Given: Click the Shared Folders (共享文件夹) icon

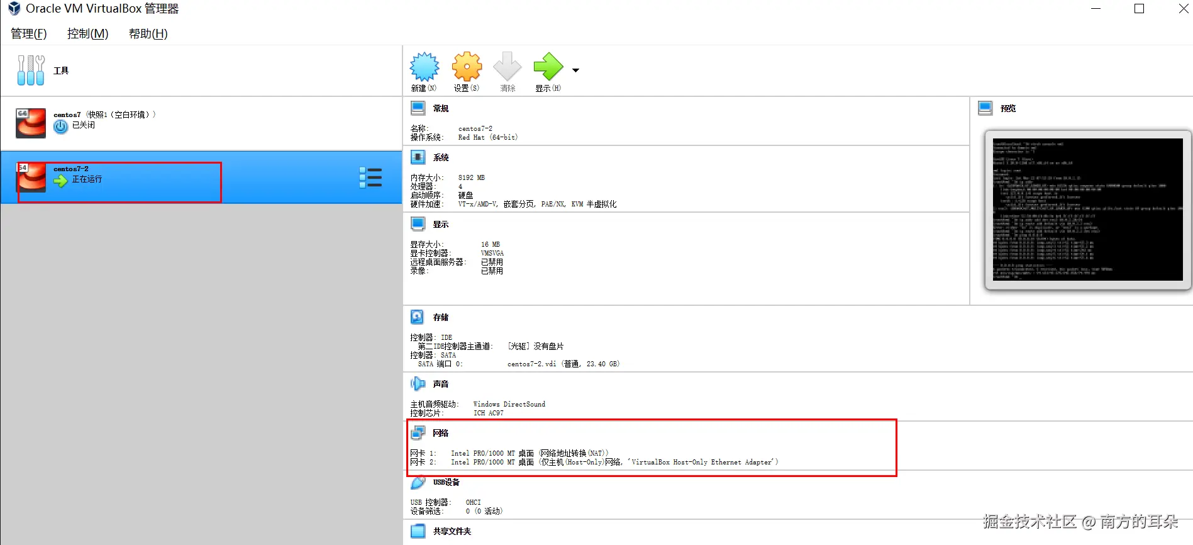Looking at the screenshot, I should click(x=418, y=531).
